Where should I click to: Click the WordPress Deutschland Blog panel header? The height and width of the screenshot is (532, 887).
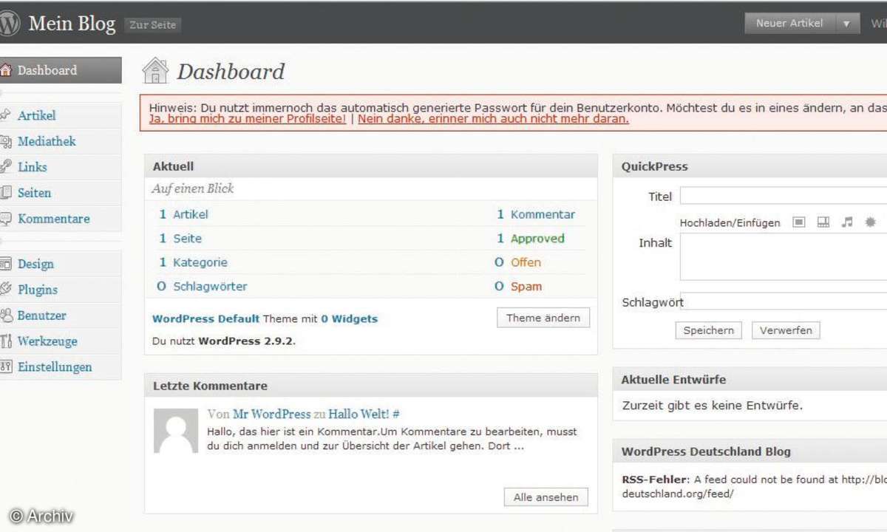pyautogui.click(x=750, y=451)
